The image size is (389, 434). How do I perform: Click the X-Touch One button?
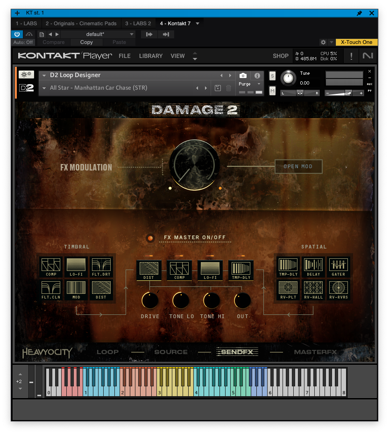coord(356,43)
